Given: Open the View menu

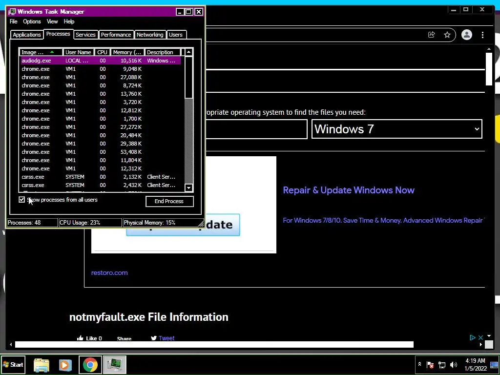Looking at the screenshot, I should [52, 21].
